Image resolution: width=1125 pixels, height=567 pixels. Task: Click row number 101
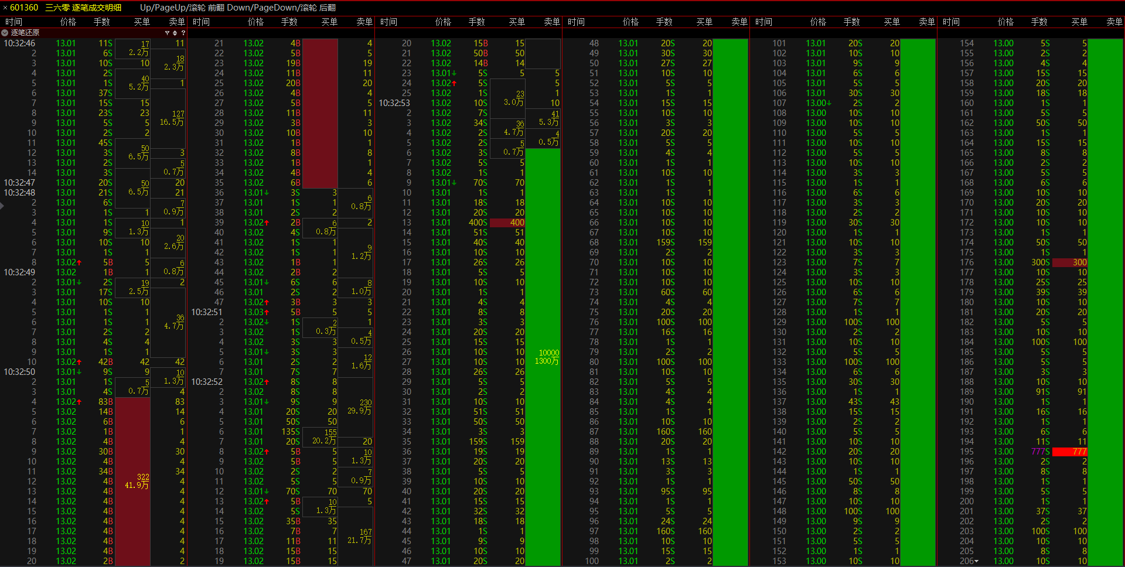(x=779, y=43)
